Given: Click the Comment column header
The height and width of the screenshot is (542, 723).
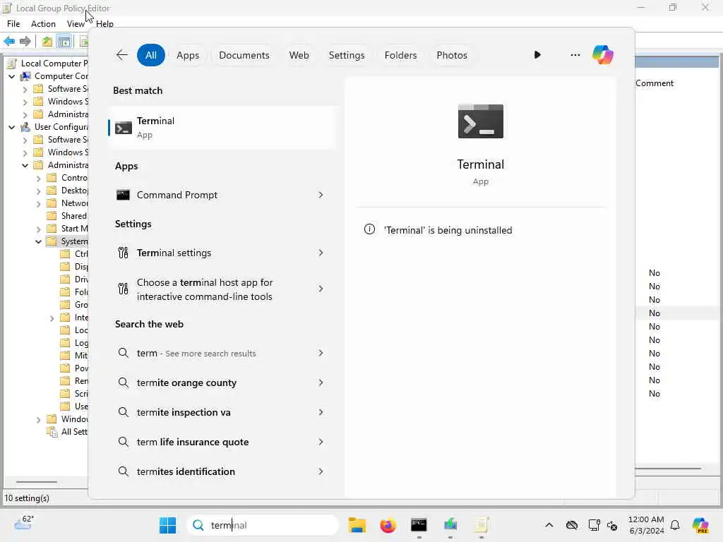Looking at the screenshot, I should [655, 83].
